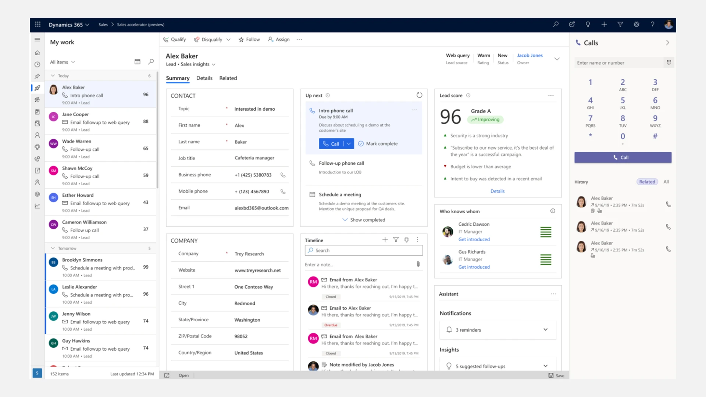The width and height of the screenshot is (706, 397).
Task: Call back first Alex Baker history entry
Action: pos(668,204)
